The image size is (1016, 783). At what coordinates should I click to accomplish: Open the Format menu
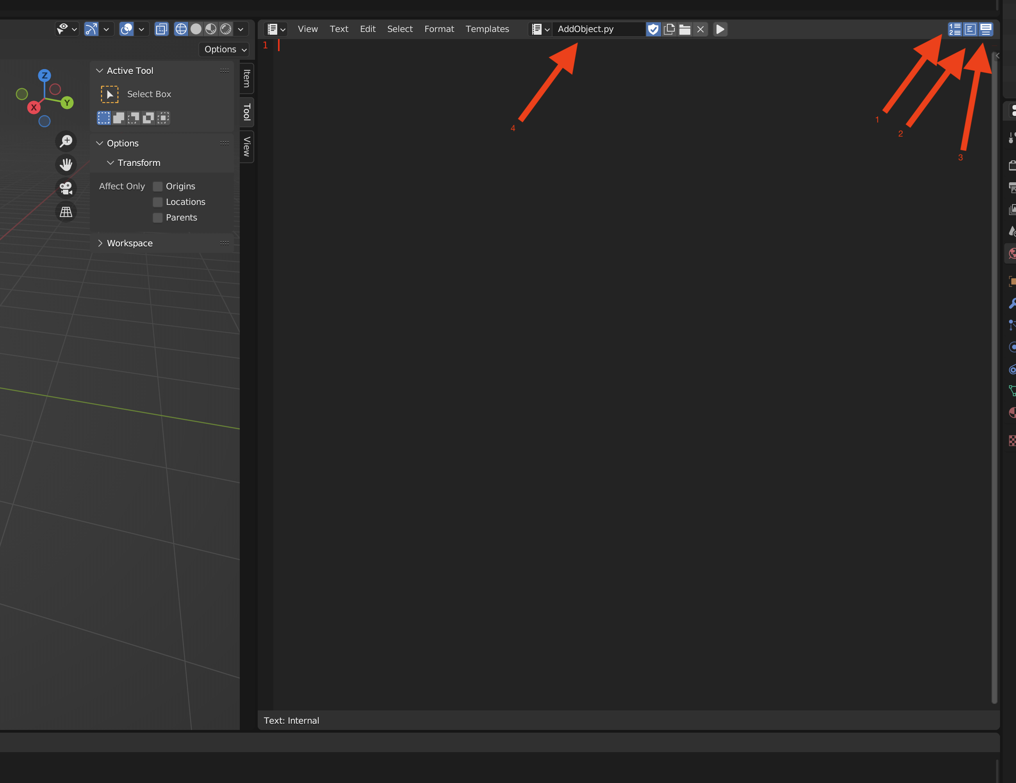438,29
